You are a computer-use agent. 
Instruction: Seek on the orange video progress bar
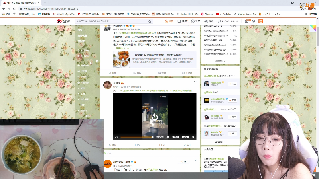pyautogui.click(x=136, y=137)
